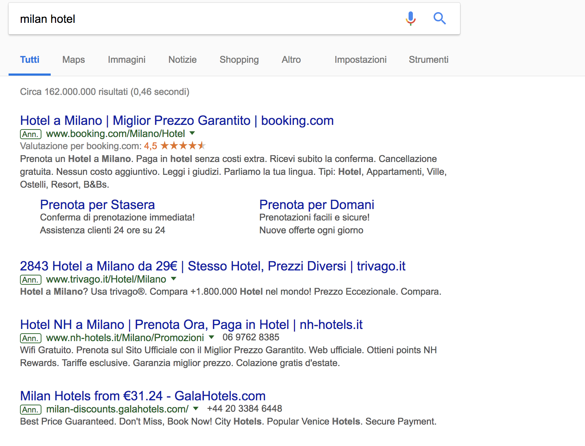Click the milan-discounts.galahotels.com/ URL text
The image size is (585, 446).
117,409
